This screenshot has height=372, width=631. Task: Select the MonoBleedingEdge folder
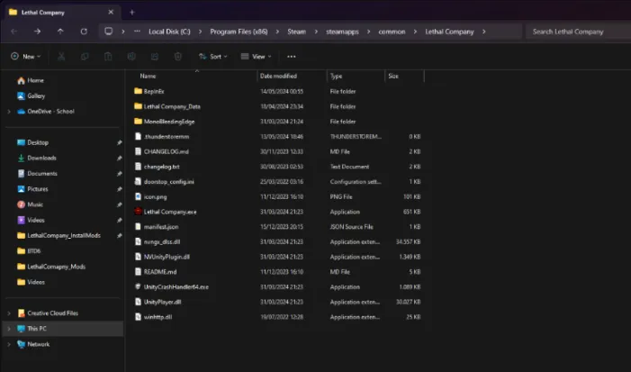pyautogui.click(x=169, y=122)
